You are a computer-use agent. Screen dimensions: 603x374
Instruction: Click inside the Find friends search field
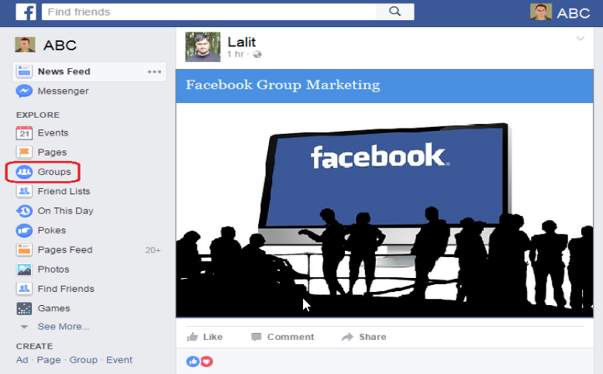tap(208, 12)
